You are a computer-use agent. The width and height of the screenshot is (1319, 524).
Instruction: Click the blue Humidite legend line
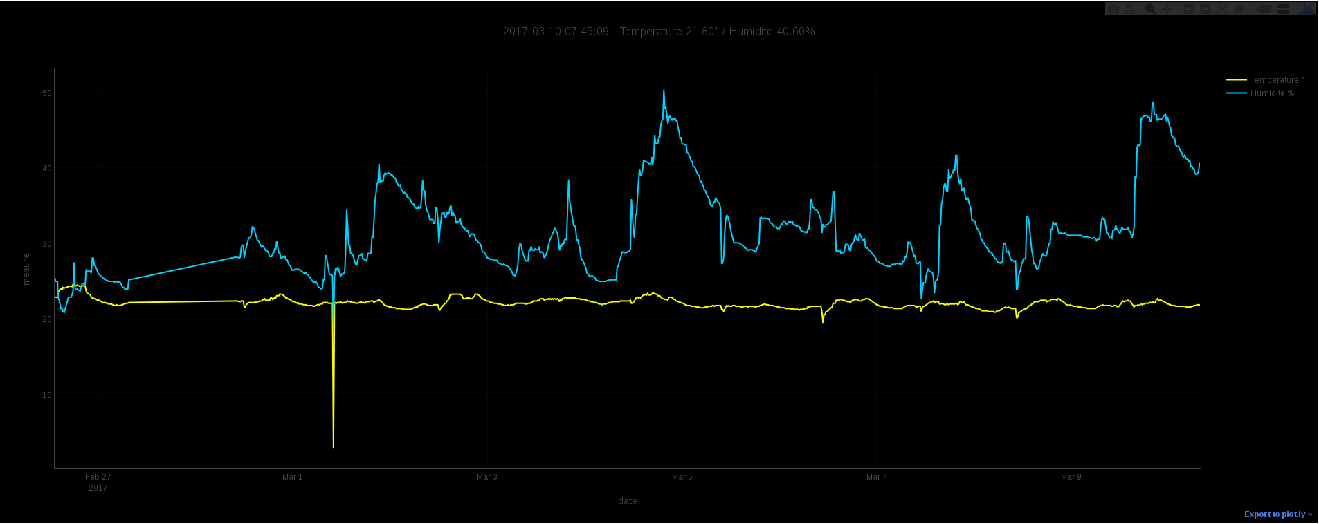(1237, 93)
